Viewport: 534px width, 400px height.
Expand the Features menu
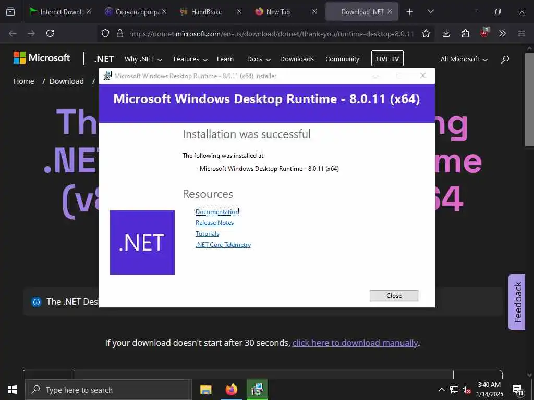(190, 59)
